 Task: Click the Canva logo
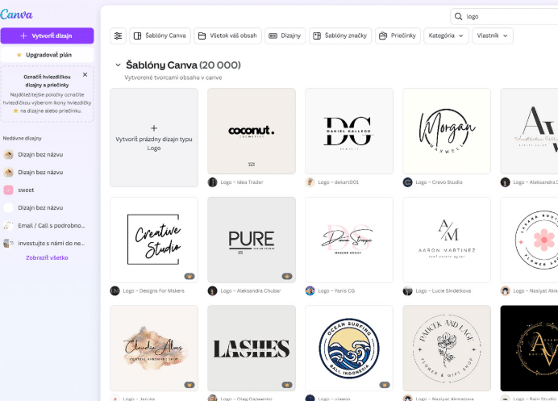pyautogui.click(x=16, y=15)
